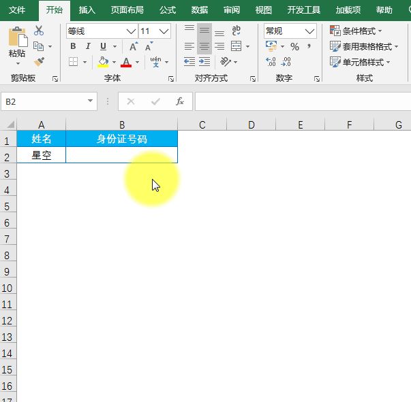This screenshot has width=411, height=402.
Task: Align text to the left
Action: click(x=189, y=46)
